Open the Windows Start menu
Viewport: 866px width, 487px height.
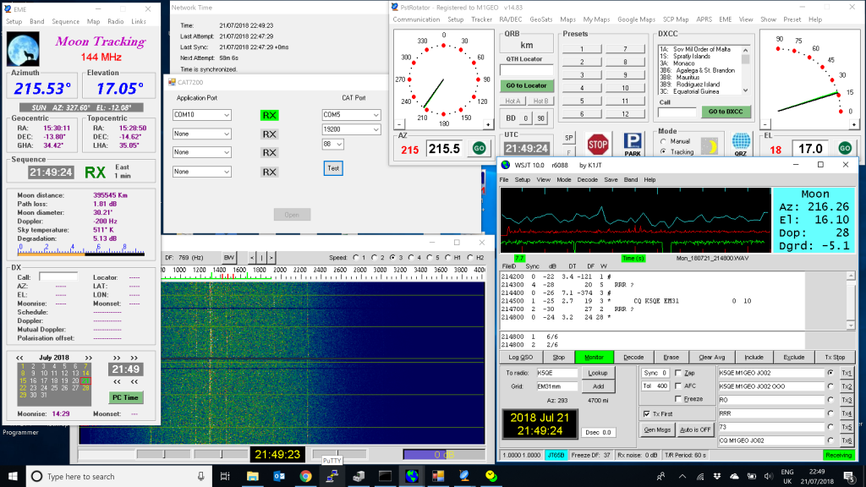coord(13,476)
